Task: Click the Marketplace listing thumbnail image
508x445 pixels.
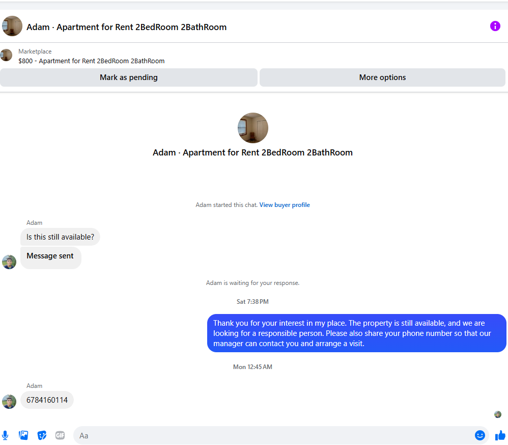Action: 6,55
